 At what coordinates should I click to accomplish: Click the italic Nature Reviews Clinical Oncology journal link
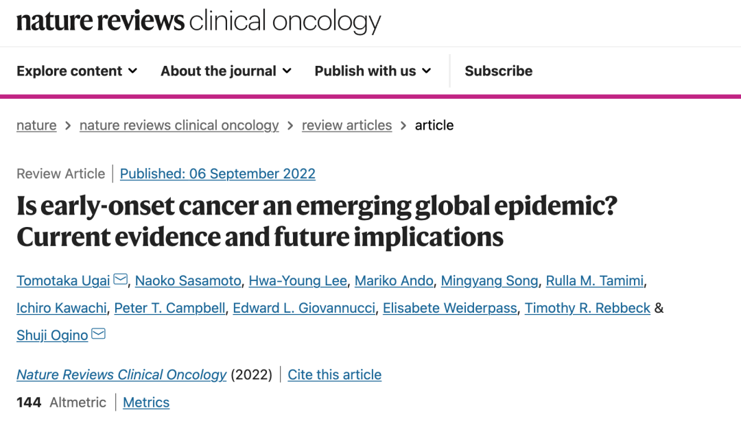(121, 374)
